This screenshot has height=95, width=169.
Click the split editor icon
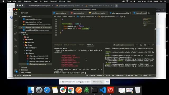(x=149, y=13)
